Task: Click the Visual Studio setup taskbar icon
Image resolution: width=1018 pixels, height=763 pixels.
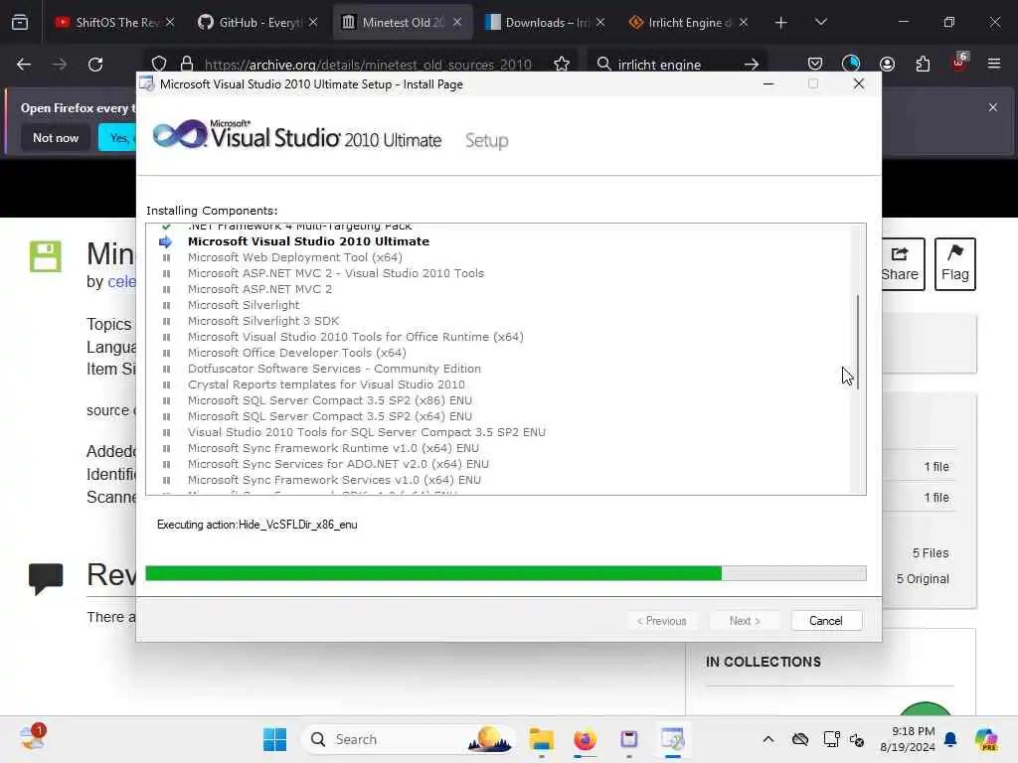Action: pos(673,739)
